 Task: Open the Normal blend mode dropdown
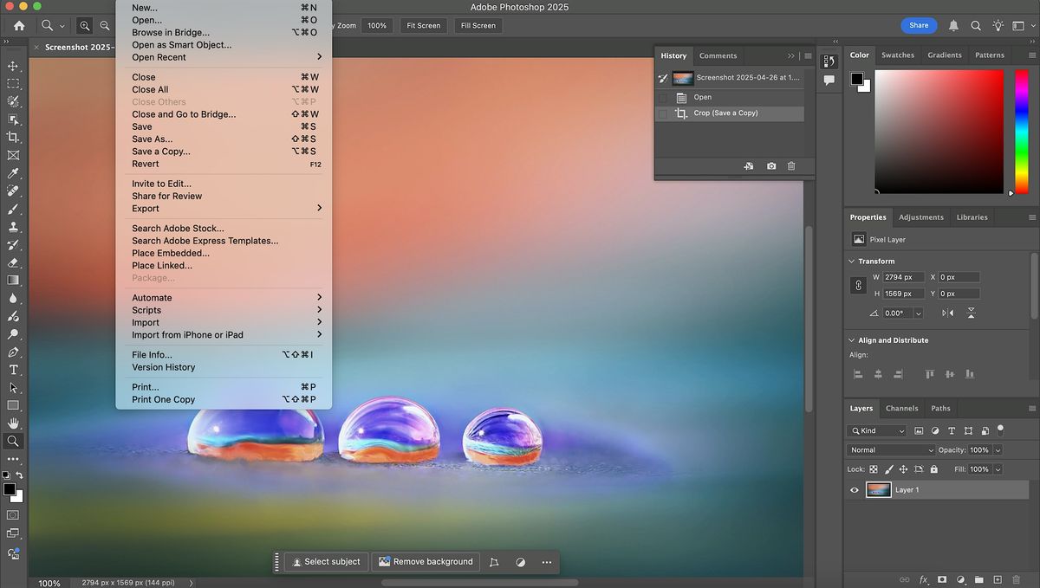tap(891, 450)
